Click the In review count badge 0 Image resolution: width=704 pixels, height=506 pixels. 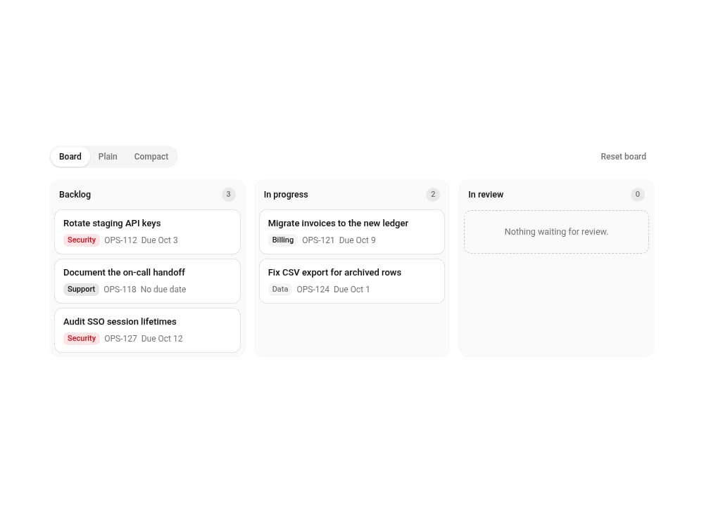pos(638,194)
